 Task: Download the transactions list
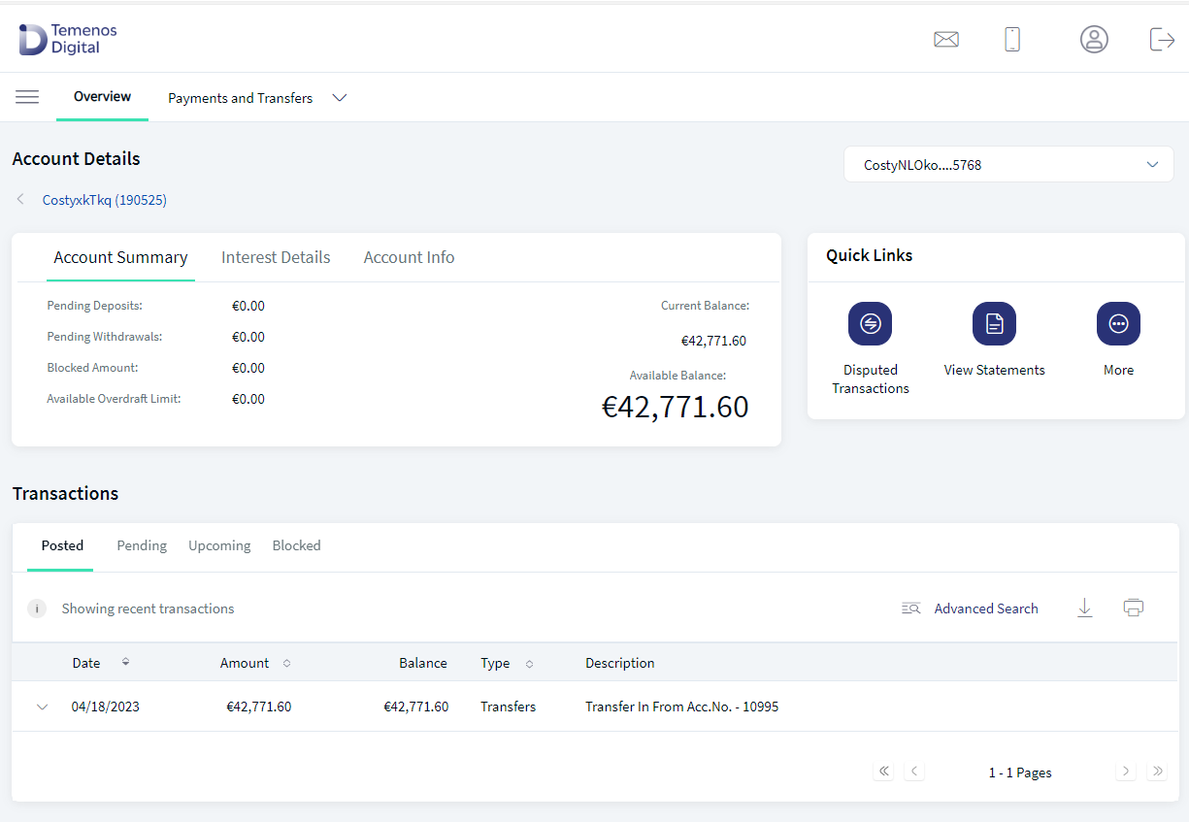tap(1085, 608)
